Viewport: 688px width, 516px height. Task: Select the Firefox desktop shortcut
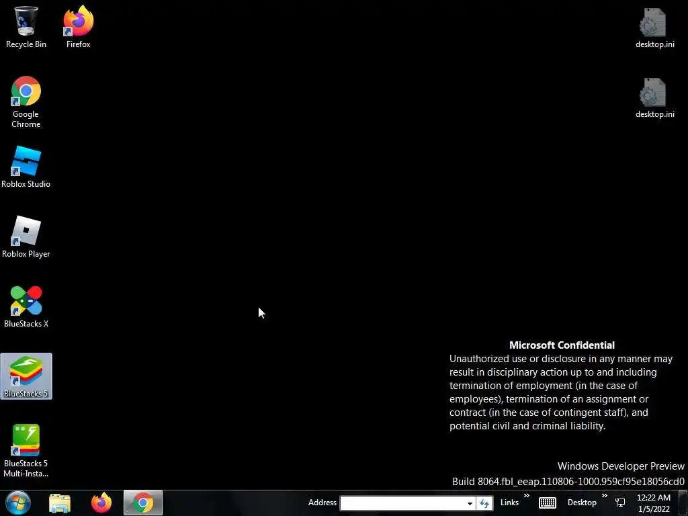click(x=78, y=27)
